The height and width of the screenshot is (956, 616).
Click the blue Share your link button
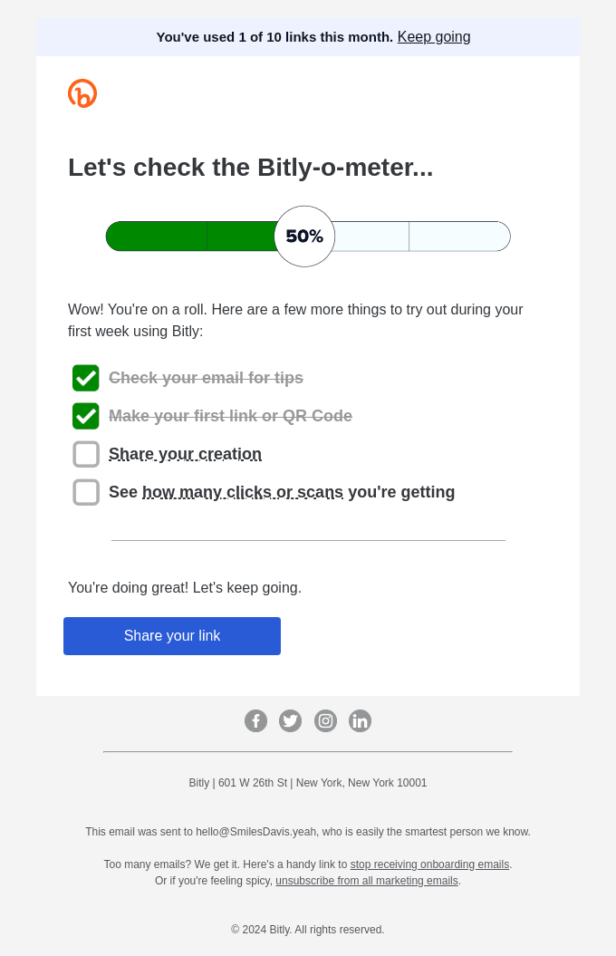coord(172,636)
